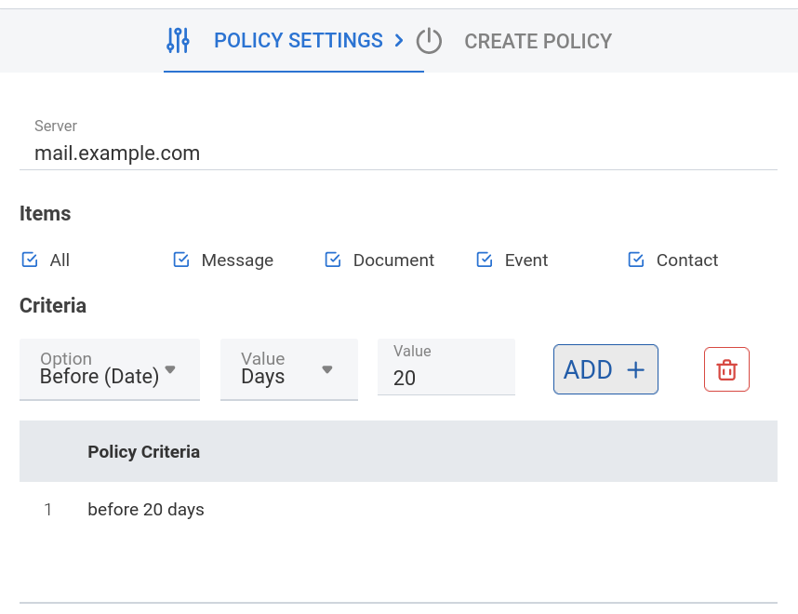Click the plus icon in ADD button
This screenshot has height=614, width=798.
coord(635,369)
